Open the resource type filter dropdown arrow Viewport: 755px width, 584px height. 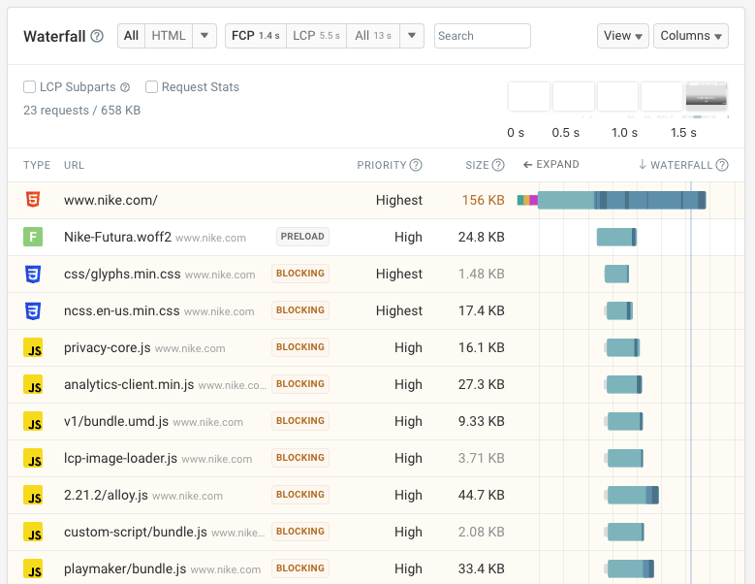(x=204, y=36)
